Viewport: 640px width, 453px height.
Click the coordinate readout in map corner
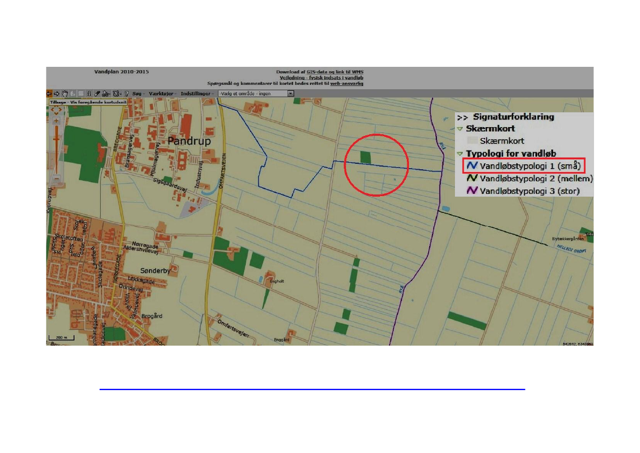578,344
